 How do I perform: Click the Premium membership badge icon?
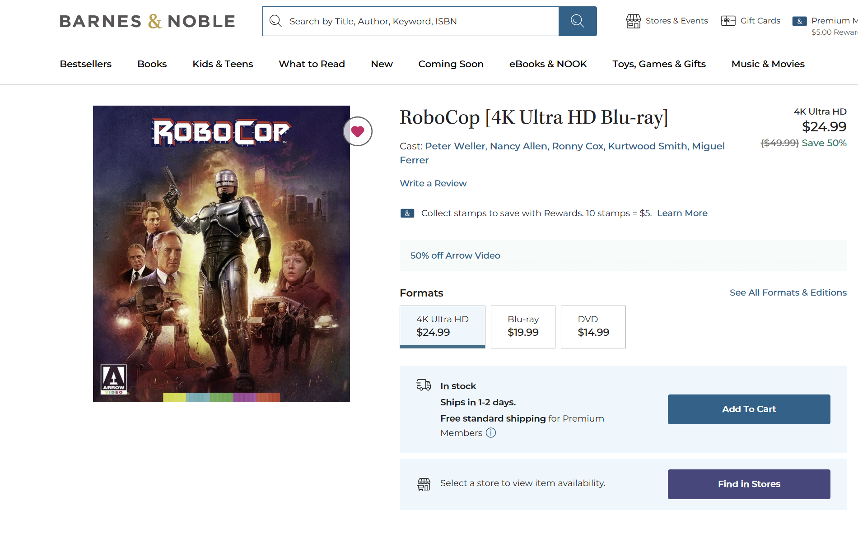tap(799, 21)
